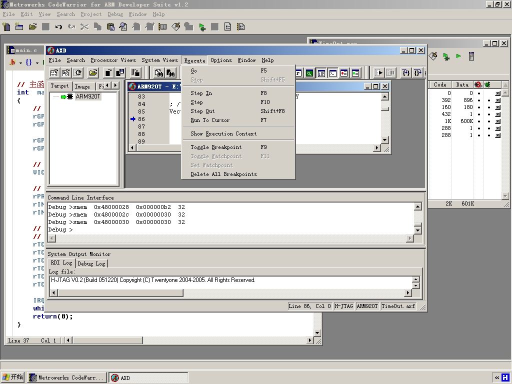The image size is (512, 384).
Task: Click Run green triangle in TimeOut project window
Action: coord(459,56)
